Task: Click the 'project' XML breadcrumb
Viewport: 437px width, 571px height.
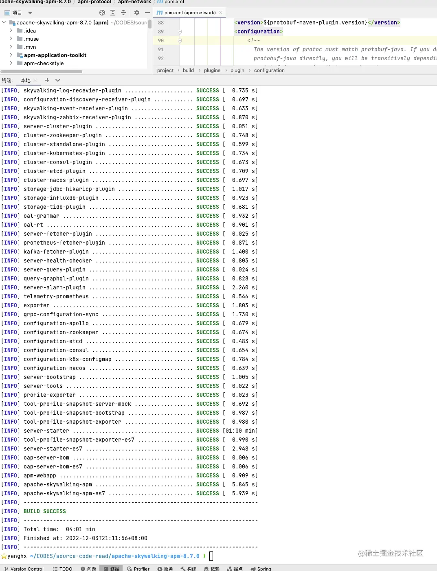Action: 165,70
